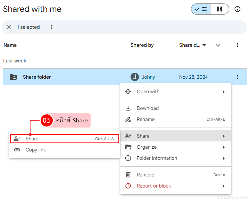Click Remove in the context menu
The image size is (250, 200).
click(145, 175)
